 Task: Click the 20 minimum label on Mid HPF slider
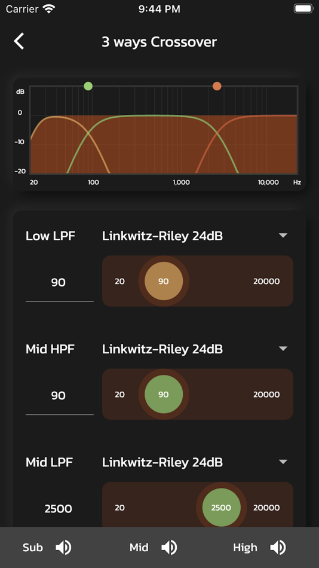point(120,395)
